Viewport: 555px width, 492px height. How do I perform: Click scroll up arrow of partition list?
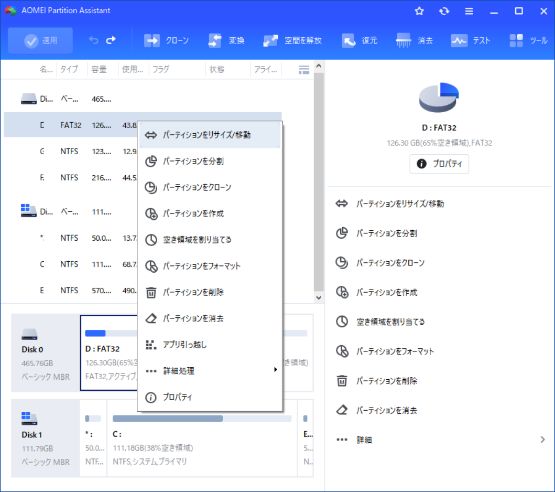click(319, 66)
